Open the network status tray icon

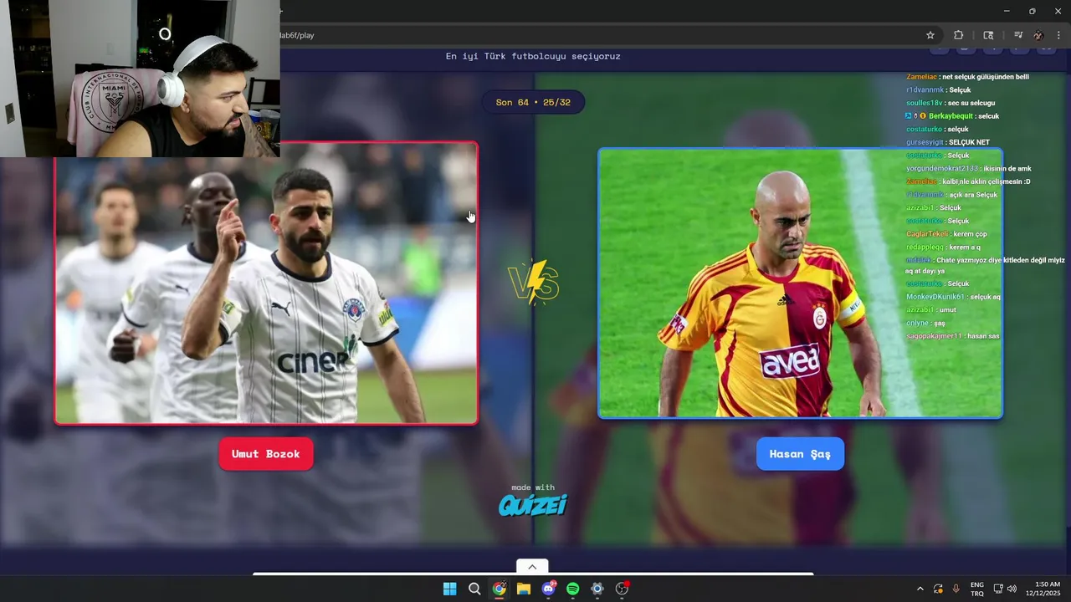coord(998,589)
